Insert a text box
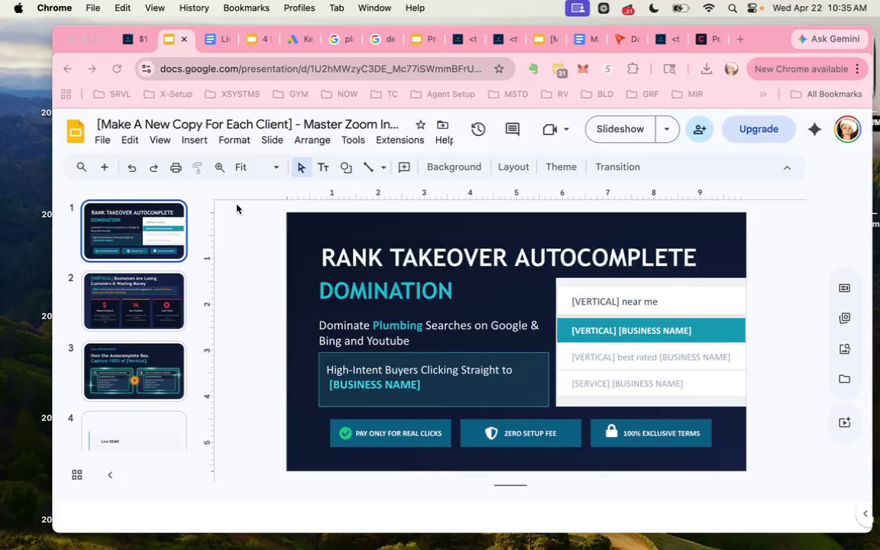This screenshot has height=550, width=880. point(323,167)
